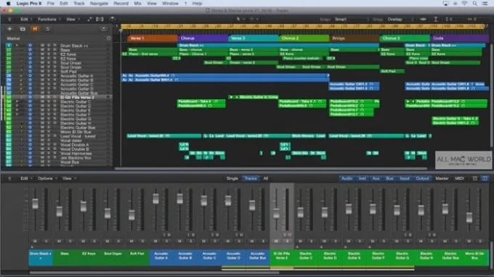Click the Drum Stack mixer volume fader
This screenshot has height=277, width=494.
pos(36,204)
